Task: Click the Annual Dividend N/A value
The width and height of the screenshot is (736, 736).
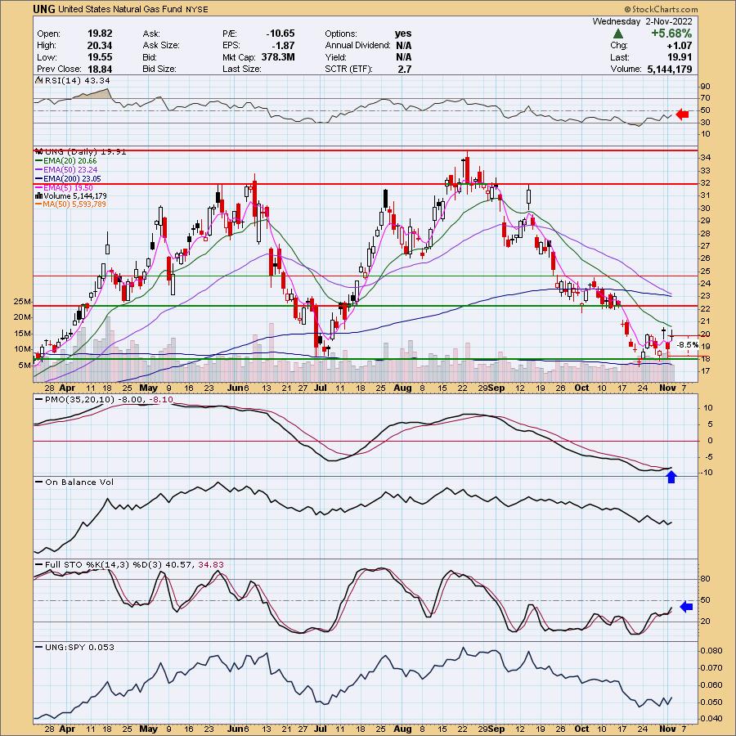Action: coord(404,46)
